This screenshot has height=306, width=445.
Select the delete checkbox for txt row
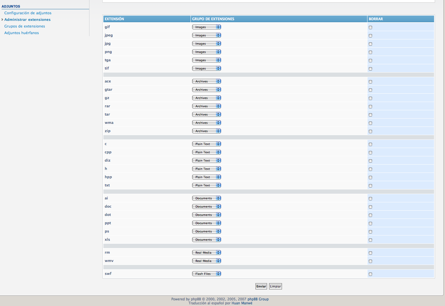click(x=370, y=186)
